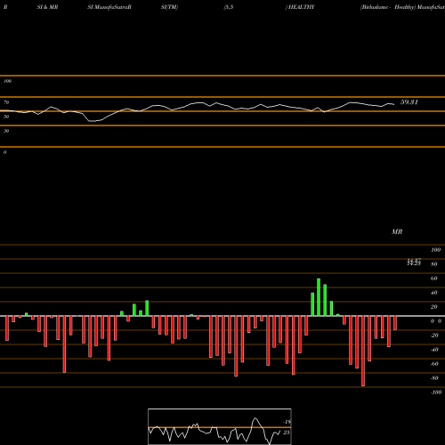
Task: Click the MR panel title label
Action: coord(397,231)
